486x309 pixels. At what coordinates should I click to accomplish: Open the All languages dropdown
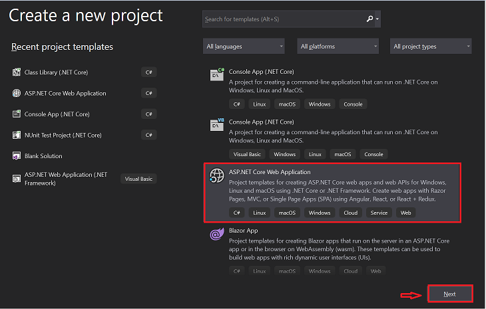tap(243, 47)
